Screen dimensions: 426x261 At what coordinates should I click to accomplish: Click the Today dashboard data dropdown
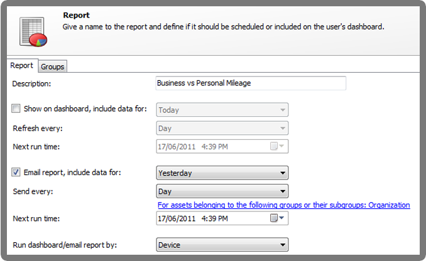click(222, 110)
